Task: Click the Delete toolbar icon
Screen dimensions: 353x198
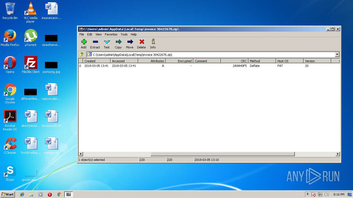Action: click(141, 42)
